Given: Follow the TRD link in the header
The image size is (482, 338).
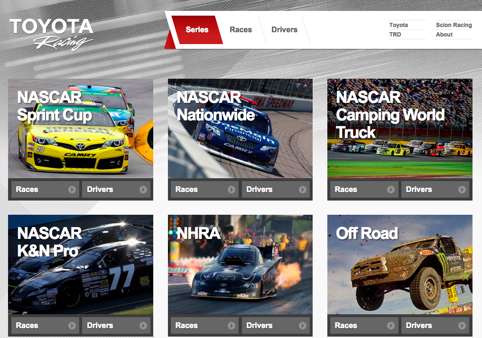Looking at the screenshot, I should 395,35.
